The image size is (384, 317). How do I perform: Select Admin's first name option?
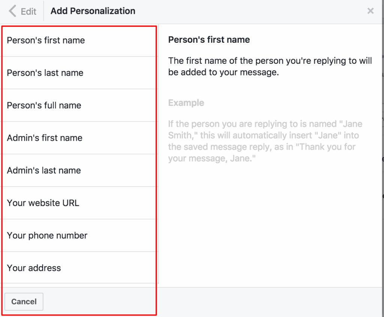(45, 138)
